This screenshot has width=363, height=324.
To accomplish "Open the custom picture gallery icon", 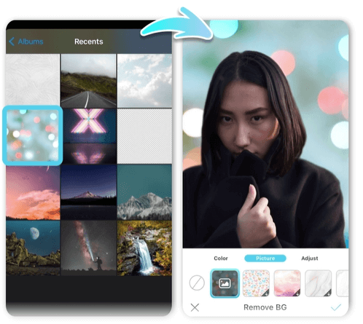I will (225, 283).
